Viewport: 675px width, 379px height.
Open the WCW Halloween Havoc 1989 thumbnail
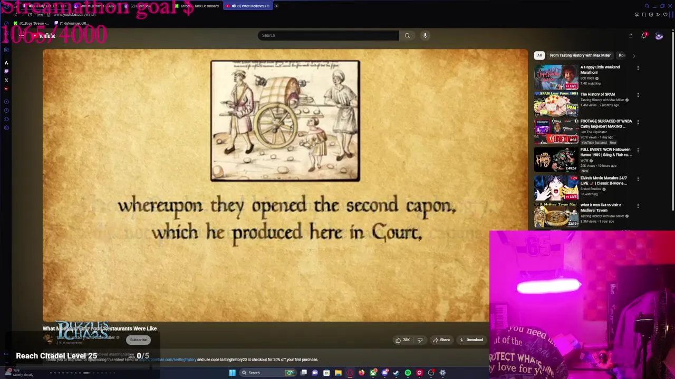point(556,159)
